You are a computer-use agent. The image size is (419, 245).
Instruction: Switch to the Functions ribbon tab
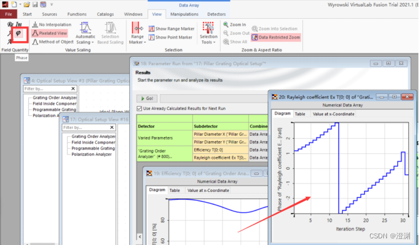click(77, 14)
